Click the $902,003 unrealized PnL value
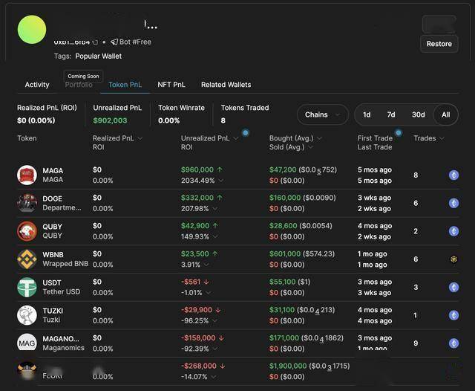This screenshot has width=475, height=391. point(110,120)
